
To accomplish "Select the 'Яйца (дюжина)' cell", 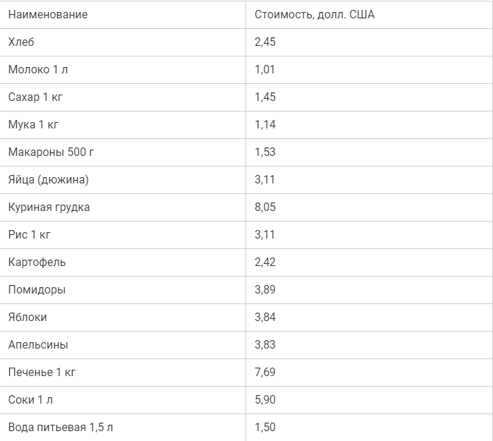I will point(123,180).
